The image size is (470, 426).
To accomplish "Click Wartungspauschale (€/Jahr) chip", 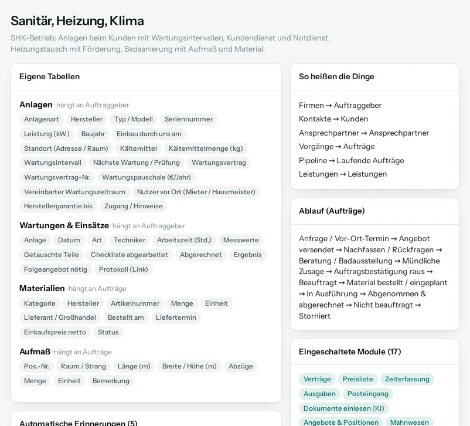I will click(147, 177).
